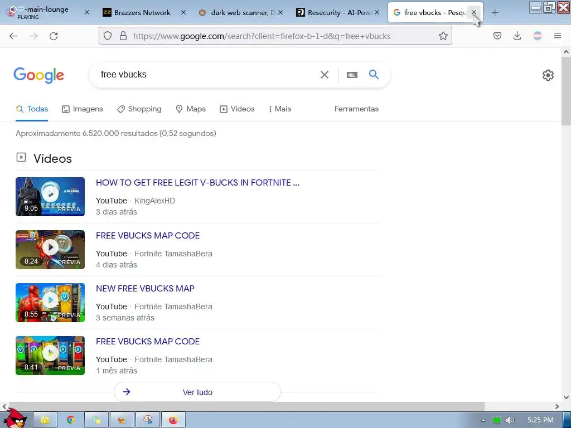Open the volume control in system tray

pyautogui.click(x=510, y=420)
